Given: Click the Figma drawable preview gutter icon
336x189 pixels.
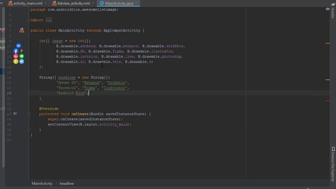Looking at the screenshot, I should 22,51.
